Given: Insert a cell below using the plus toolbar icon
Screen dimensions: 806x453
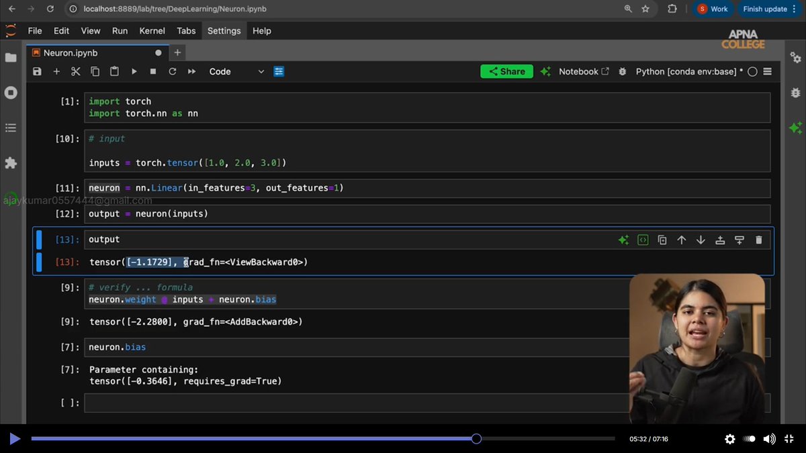Looking at the screenshot, I should click(x=56, y=72).
